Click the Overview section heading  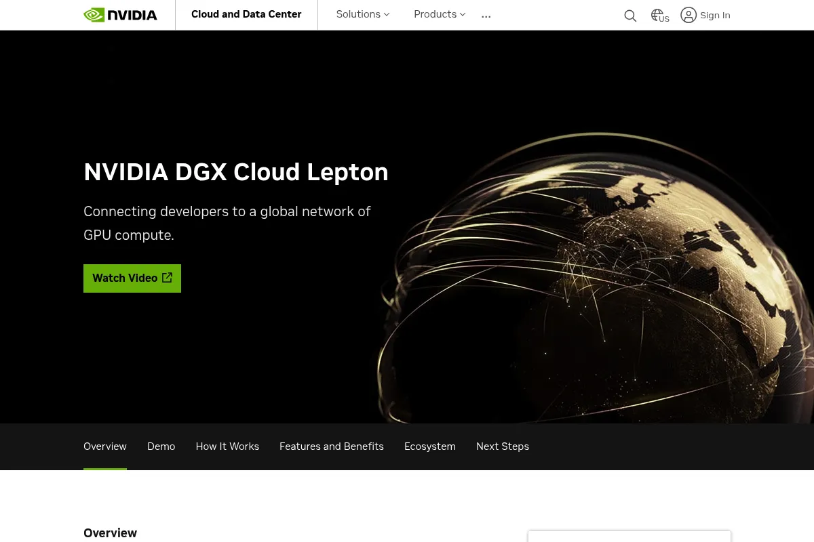pyautogui.click(x=110, y=533)
